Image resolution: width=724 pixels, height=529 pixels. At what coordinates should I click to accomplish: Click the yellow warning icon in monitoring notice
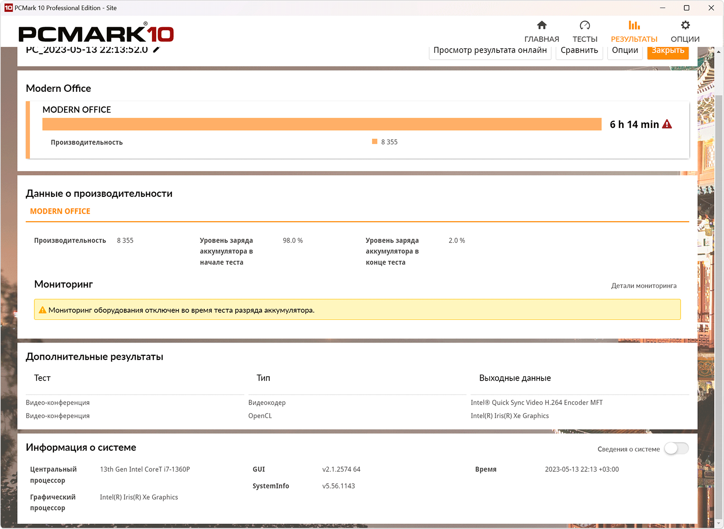(43, 310)
